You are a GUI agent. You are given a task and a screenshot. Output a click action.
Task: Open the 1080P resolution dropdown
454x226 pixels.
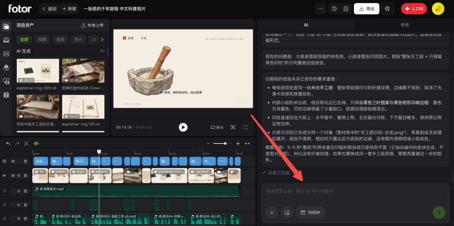point(310,213)
